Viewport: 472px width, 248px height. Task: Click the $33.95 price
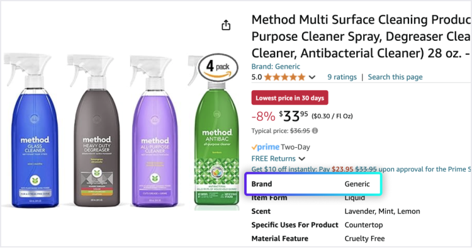(x=293, y=116)
